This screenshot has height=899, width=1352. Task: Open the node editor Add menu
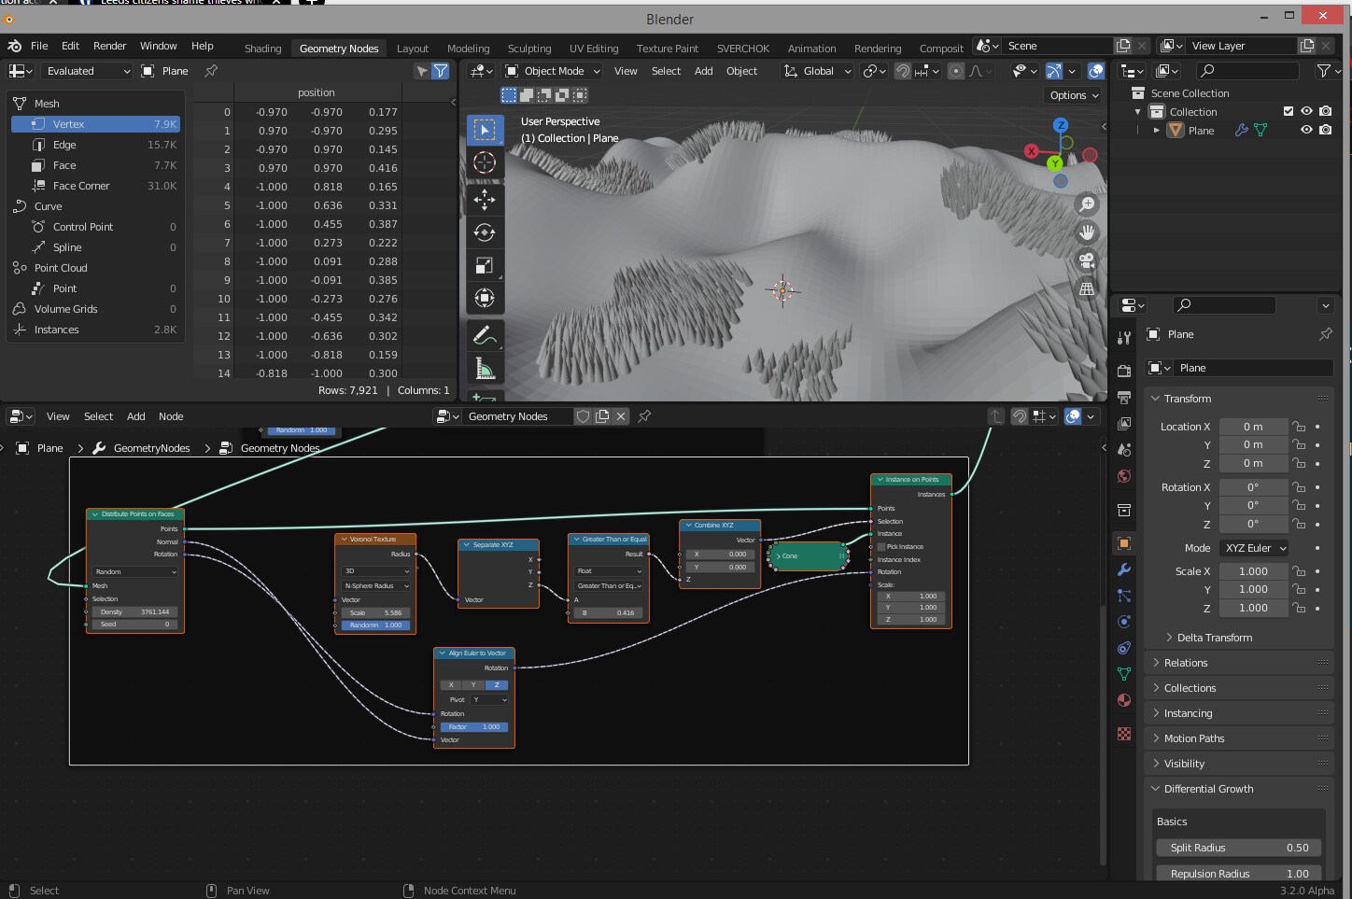pos(136,416)
